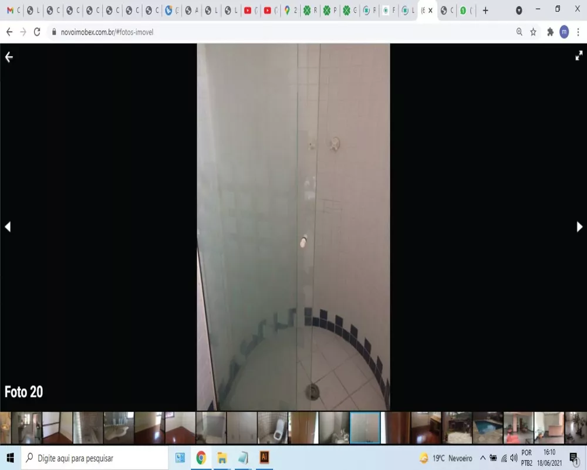This screenshot has width=587, height=470.
Task: Switch to the second YouTube tab
Action: (270, 11)
